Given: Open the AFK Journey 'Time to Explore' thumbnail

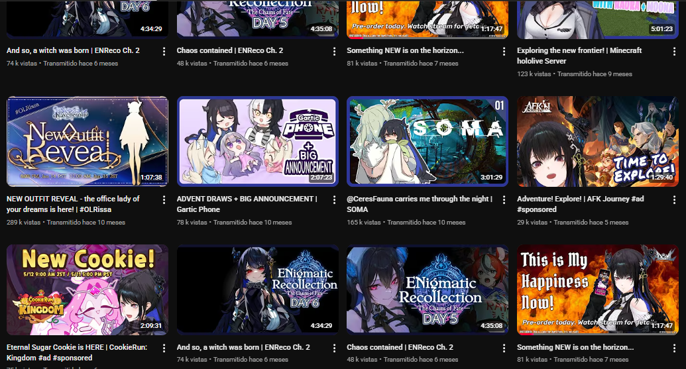Looking at the screenshot, I should coord(598,141).
